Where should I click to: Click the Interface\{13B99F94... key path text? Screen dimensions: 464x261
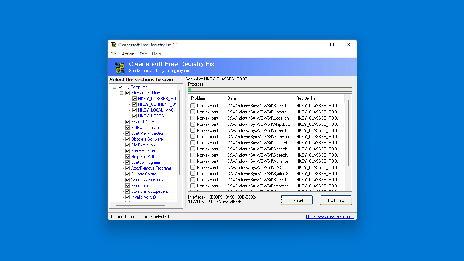pos(222,200)
